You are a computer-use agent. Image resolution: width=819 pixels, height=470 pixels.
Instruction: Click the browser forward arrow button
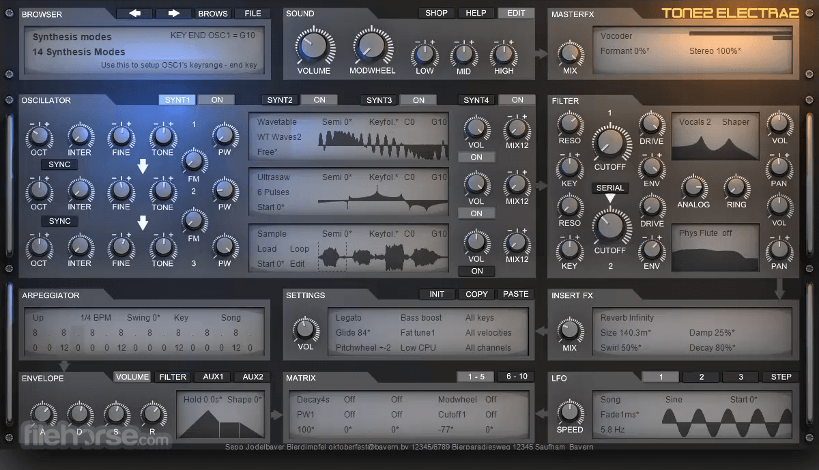pyautogui.click(x=173, y=13)
